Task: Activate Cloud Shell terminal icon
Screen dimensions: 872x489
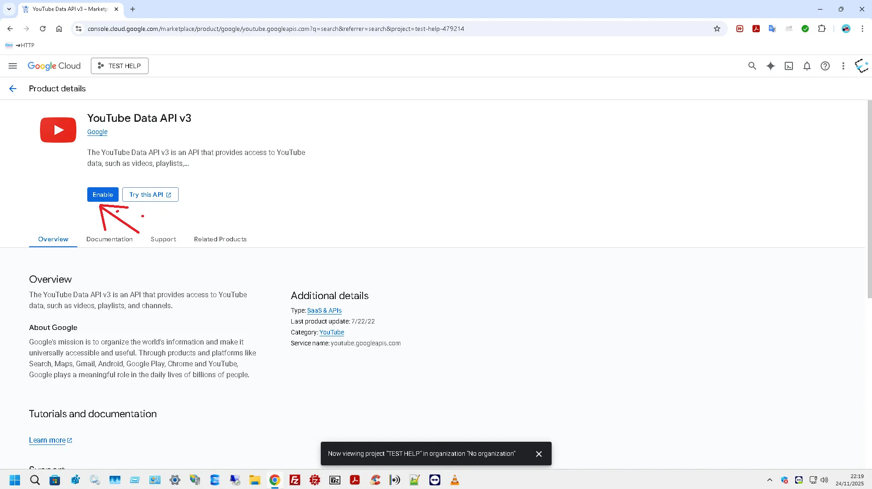Action: click(789, 66)
